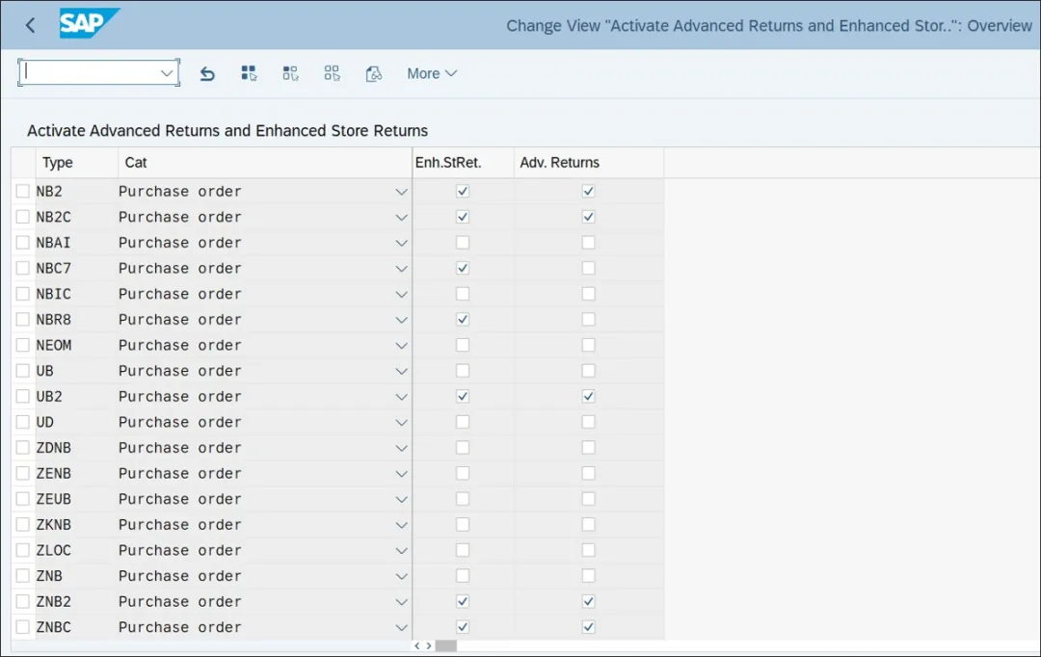
Task: Expand the Cat dropdown for UB2
Action: [401, 397]
